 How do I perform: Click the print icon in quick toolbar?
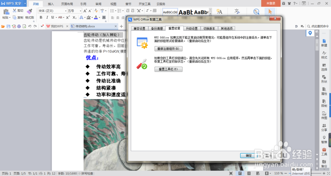coord(19,26)
